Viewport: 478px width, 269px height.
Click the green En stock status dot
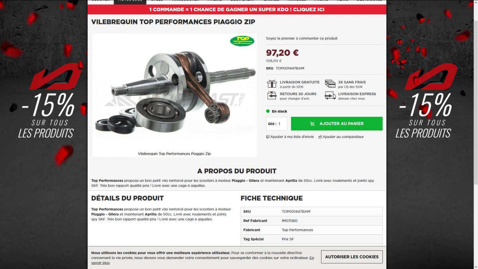point(268,111)
